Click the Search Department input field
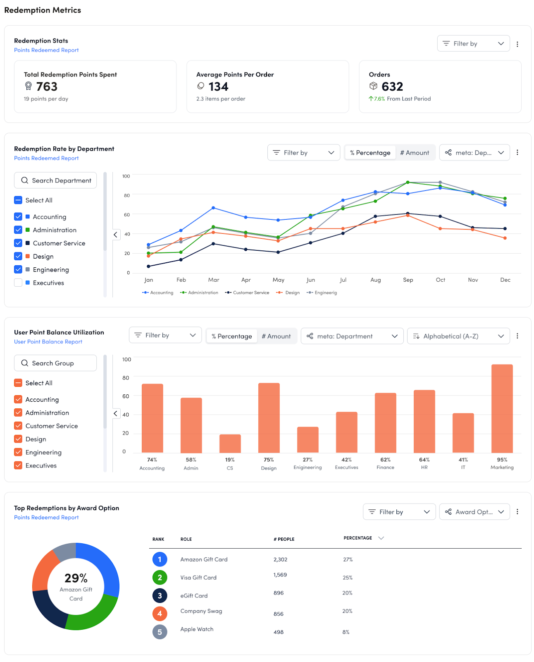 [55, 180]
